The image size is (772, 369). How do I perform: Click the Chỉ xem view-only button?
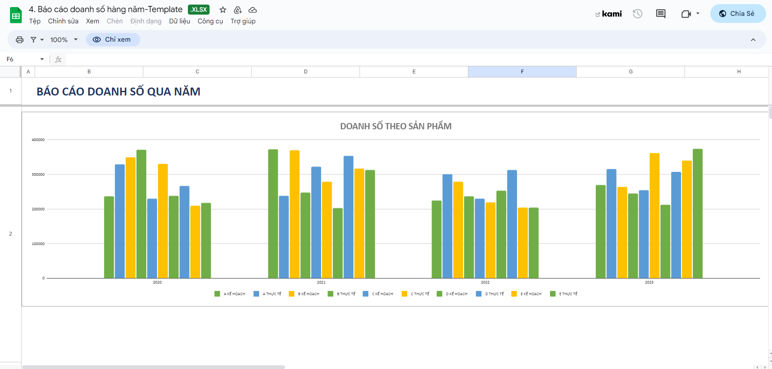tap(113, 40)
